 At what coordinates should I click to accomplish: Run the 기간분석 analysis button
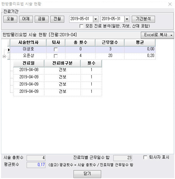point(143,19)
